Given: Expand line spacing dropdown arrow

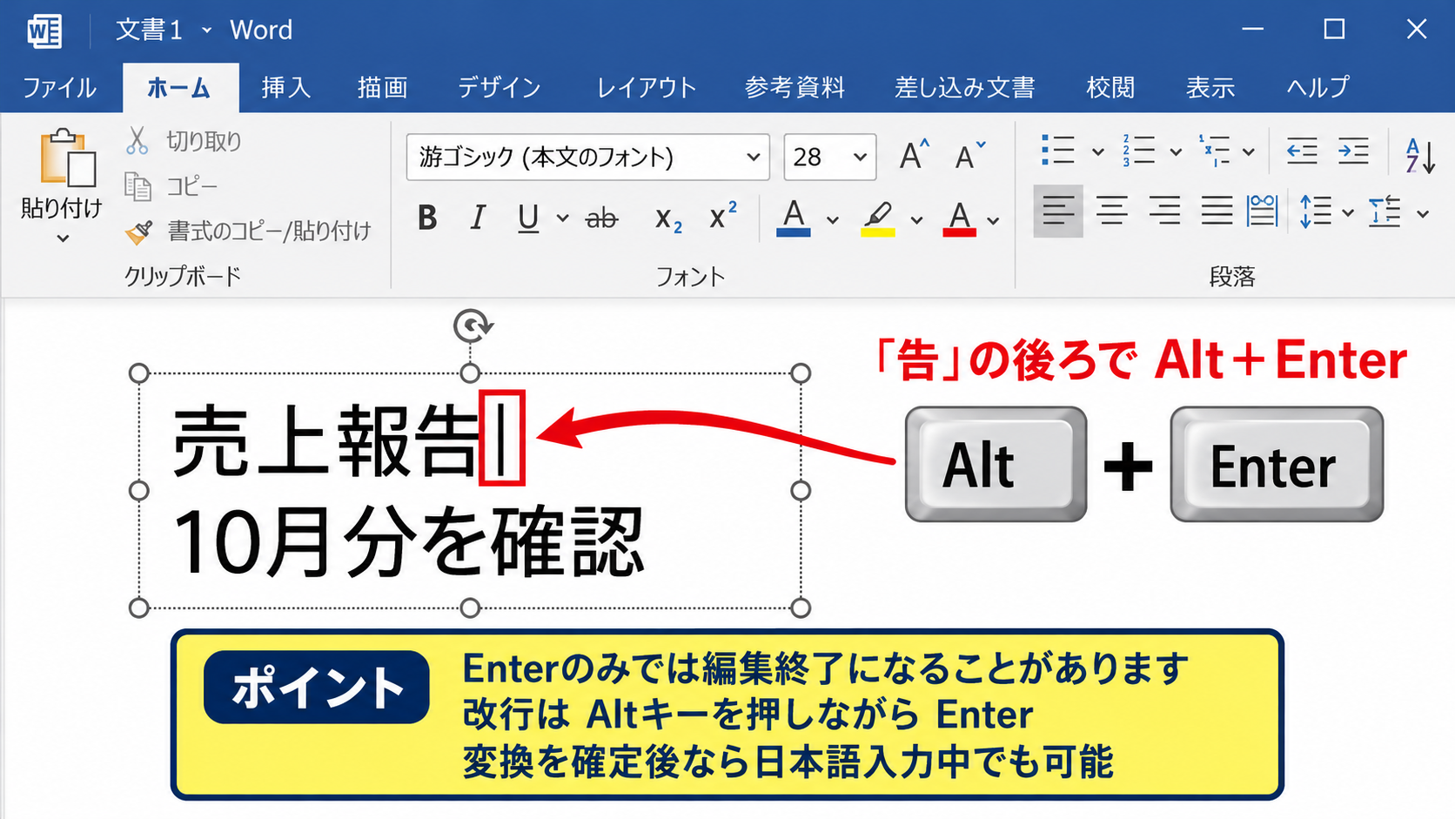Looking at the screenshot, I should coord(1348,212).
